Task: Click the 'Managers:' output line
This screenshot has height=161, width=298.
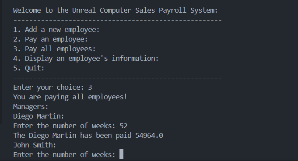Action: click(x=31, y=107)
